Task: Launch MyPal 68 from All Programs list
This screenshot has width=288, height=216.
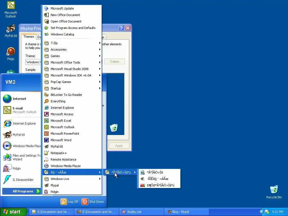Action: point(72,146)
